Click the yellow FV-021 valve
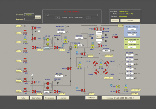 pos(80,66)
